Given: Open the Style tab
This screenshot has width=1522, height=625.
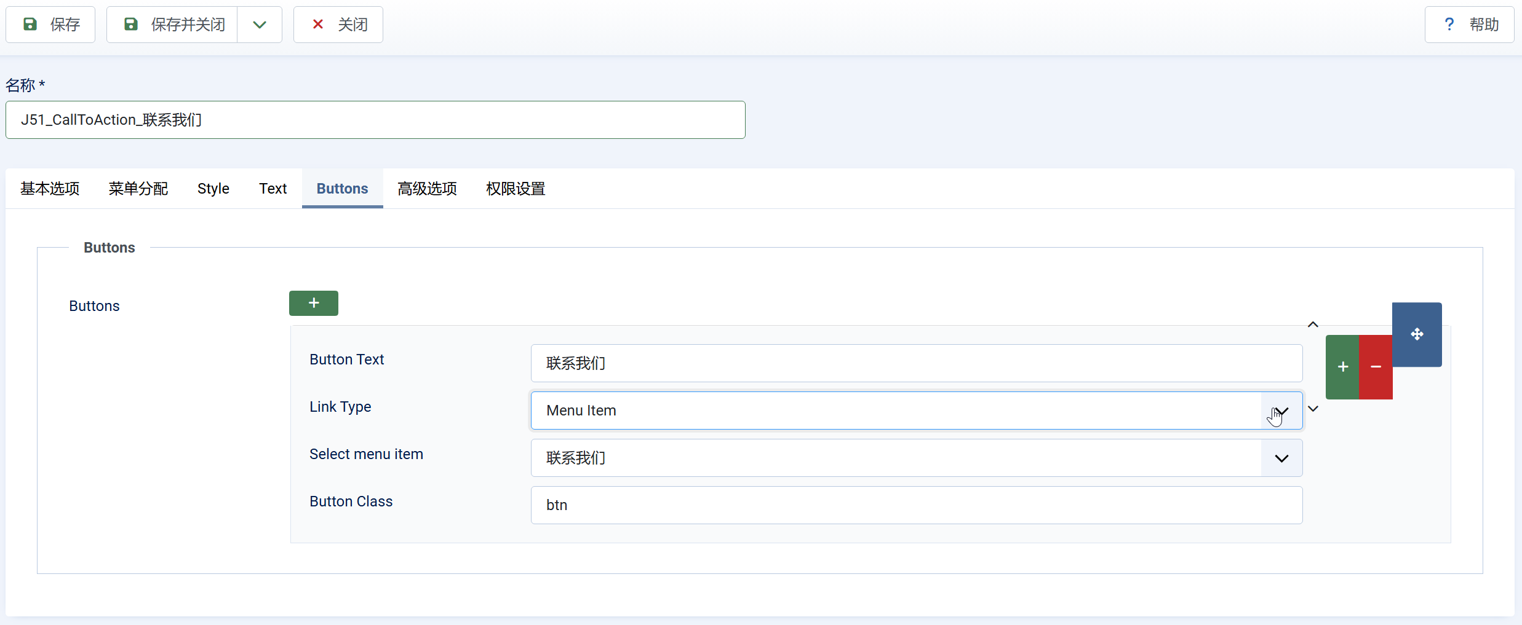Looking at the screenshot, I should pos(213,189).
